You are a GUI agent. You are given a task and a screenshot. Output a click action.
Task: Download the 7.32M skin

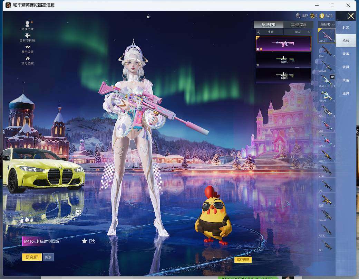click(x=283, y=59)
